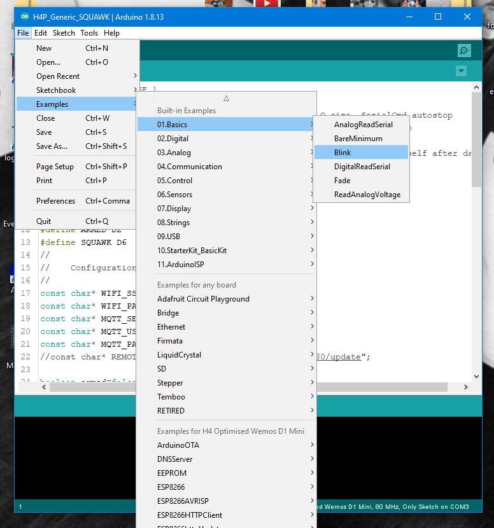Open AnalogReadSerial example
The width and height of the screenshot is (494, 528).
361,125
